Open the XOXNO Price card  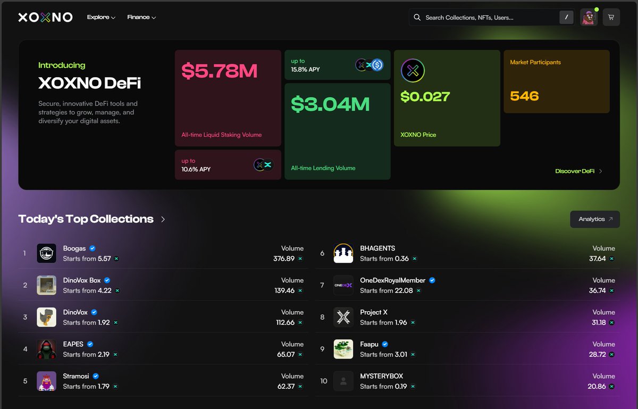pyautogui.click(x=447, y=98)
